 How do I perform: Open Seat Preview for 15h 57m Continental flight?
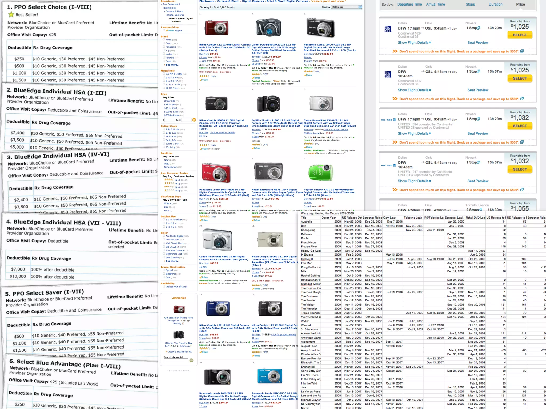tap(478, 90)
